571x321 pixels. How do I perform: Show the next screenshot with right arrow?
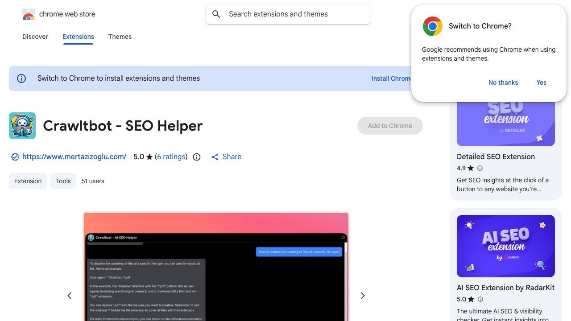[x=363, y=296]
